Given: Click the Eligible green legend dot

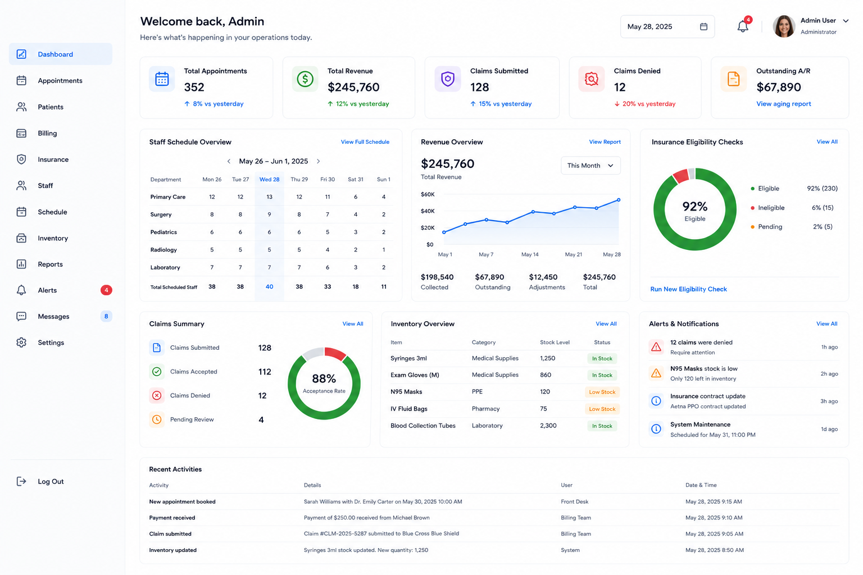Looking at the screenshot, I should [752, 189].
